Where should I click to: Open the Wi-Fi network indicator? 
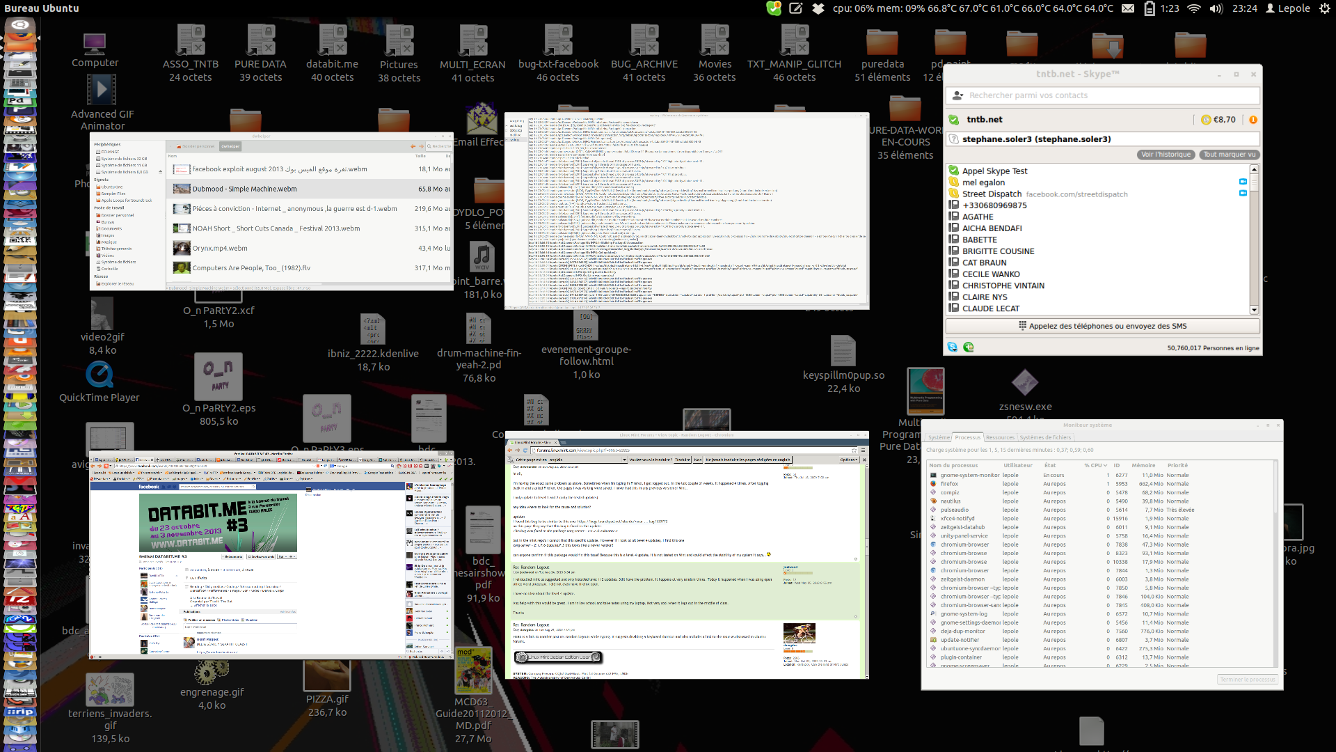coord(1194,8)
